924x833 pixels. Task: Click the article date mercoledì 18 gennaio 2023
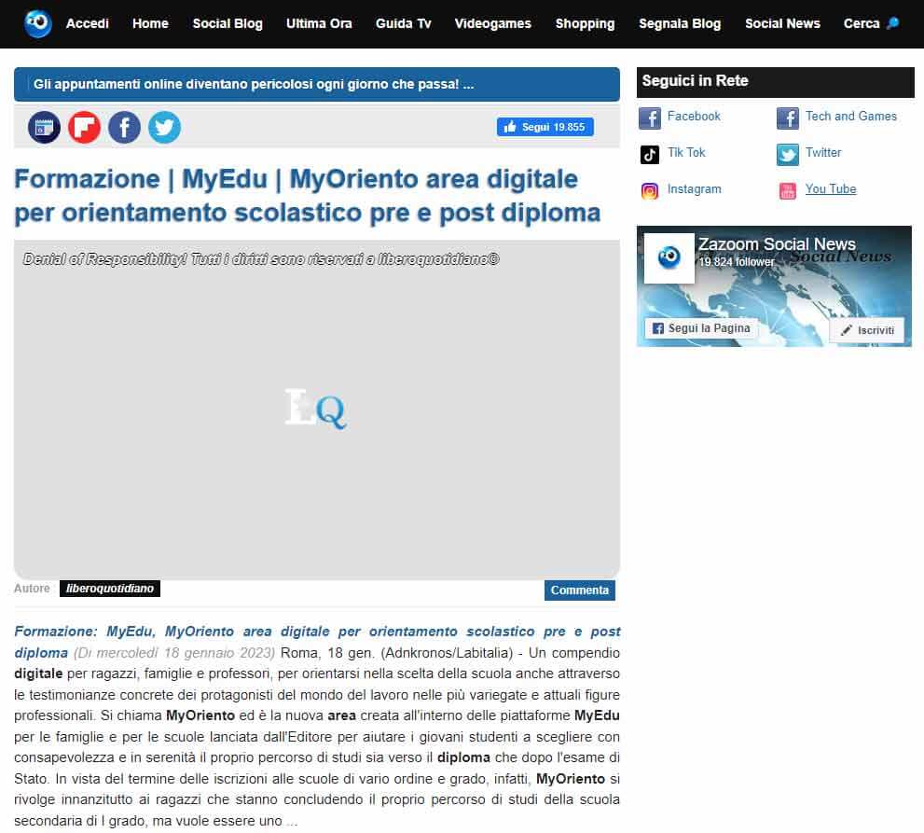[x=174, y=653]
